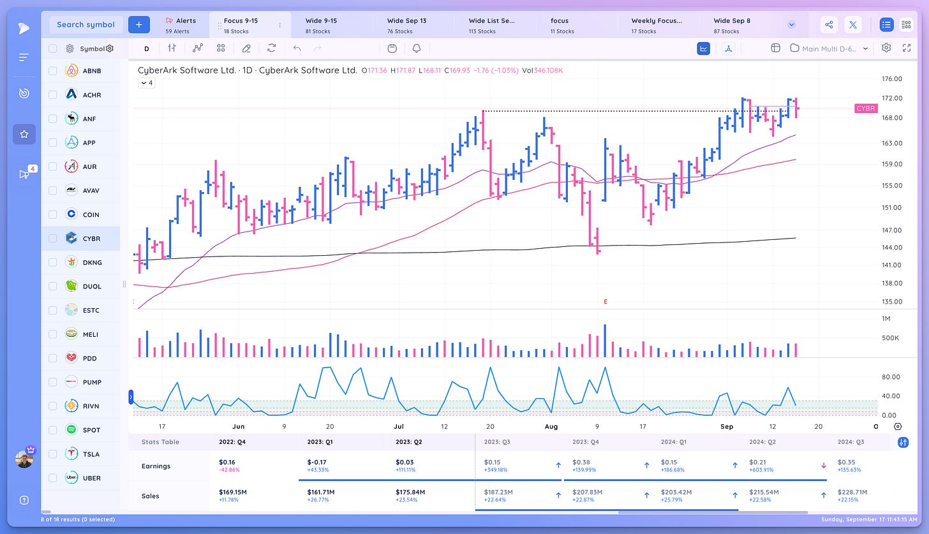Viewport: 929px width, 534px height.
Task: Toggle the network tree icon button
Action: point(729,48)
